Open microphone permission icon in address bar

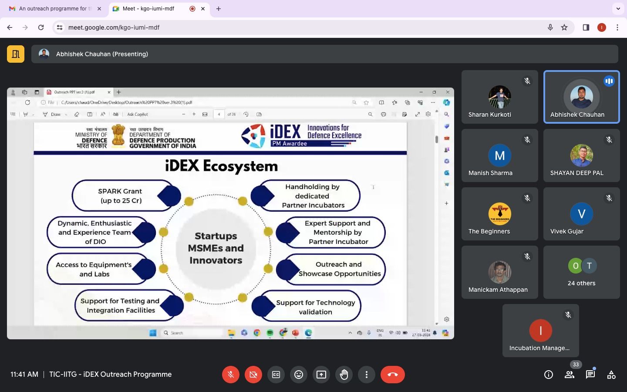550,27
